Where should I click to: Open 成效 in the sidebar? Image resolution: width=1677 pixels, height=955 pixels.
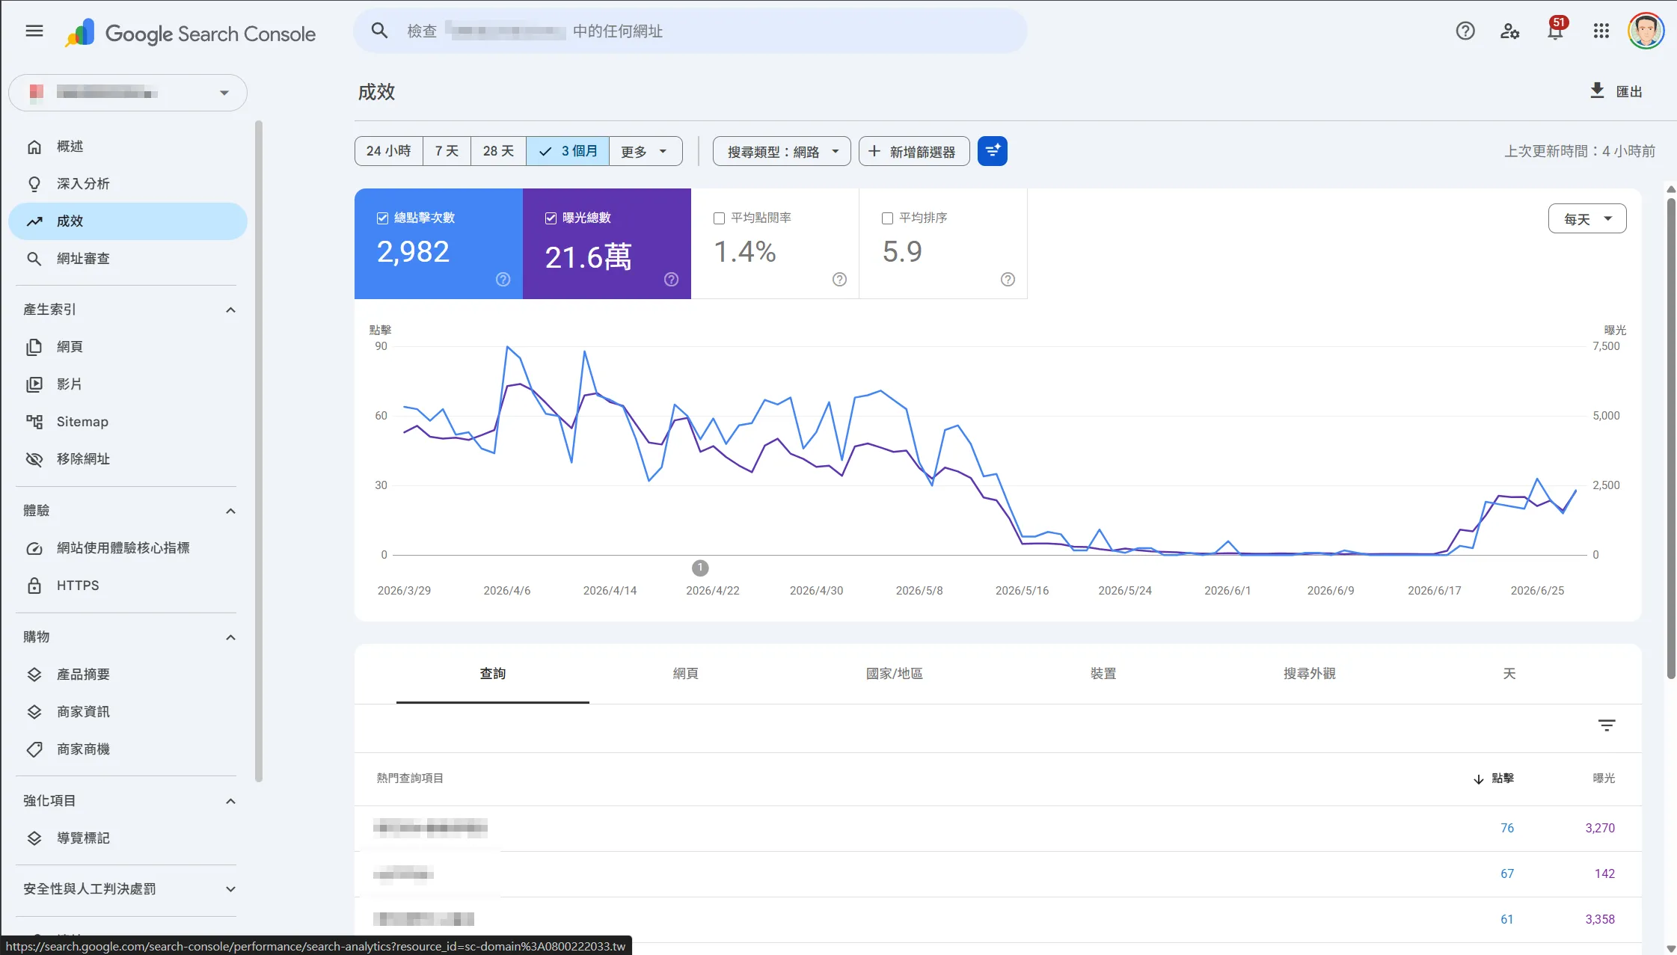coord(128,221)
